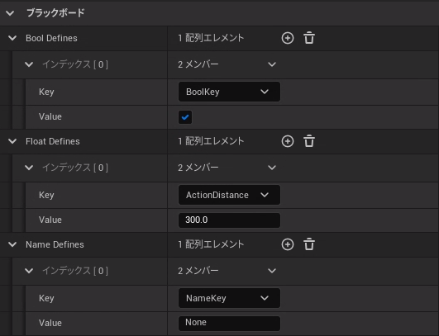Image resolution: width=439 pixels, height=336 pixels.
Task: Click Key label beside ActionDistance dropdown
Action: 46,195
